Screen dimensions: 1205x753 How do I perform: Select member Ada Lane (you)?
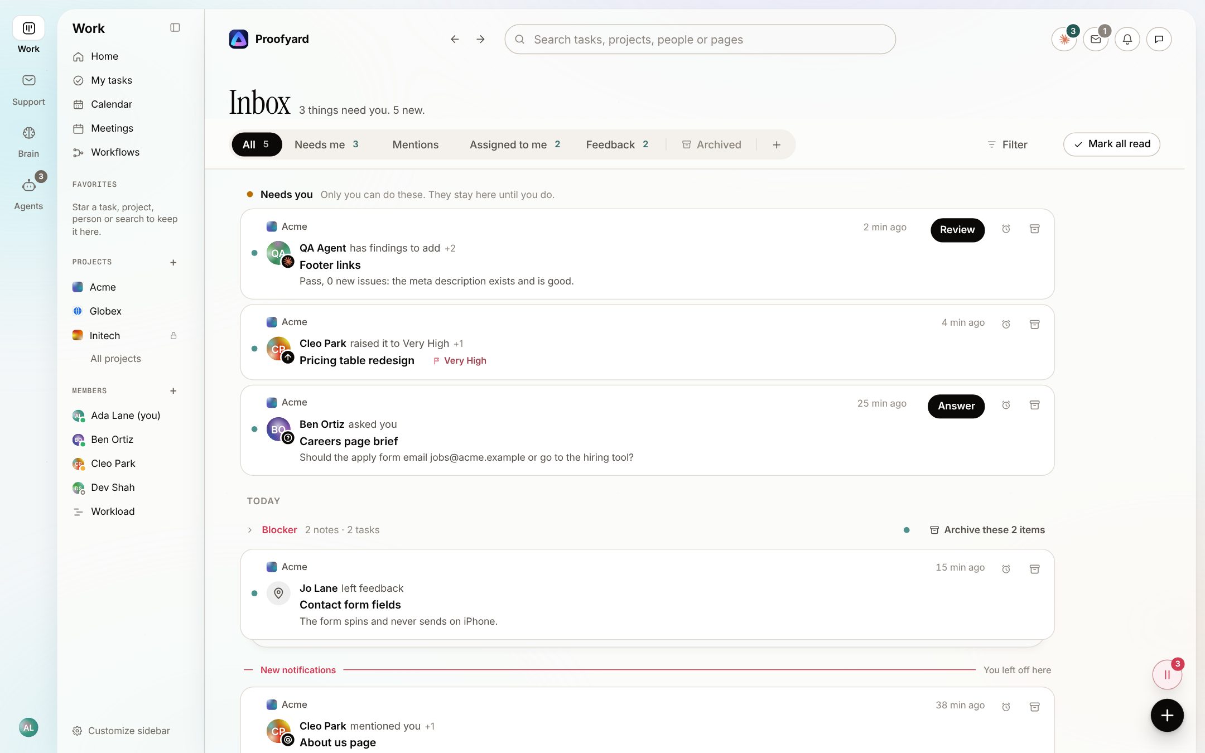click(127, 416)
